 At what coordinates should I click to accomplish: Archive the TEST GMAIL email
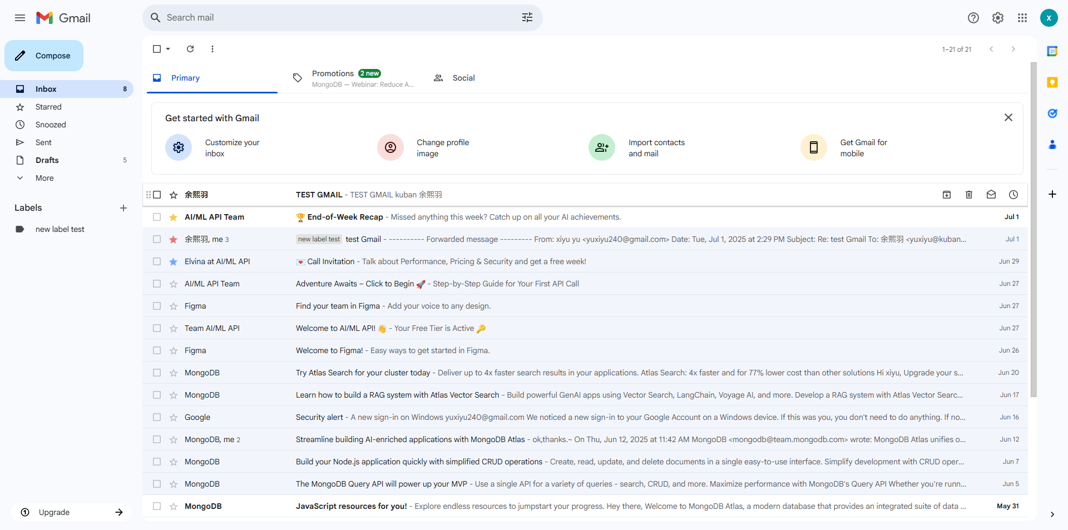(947, 195)
